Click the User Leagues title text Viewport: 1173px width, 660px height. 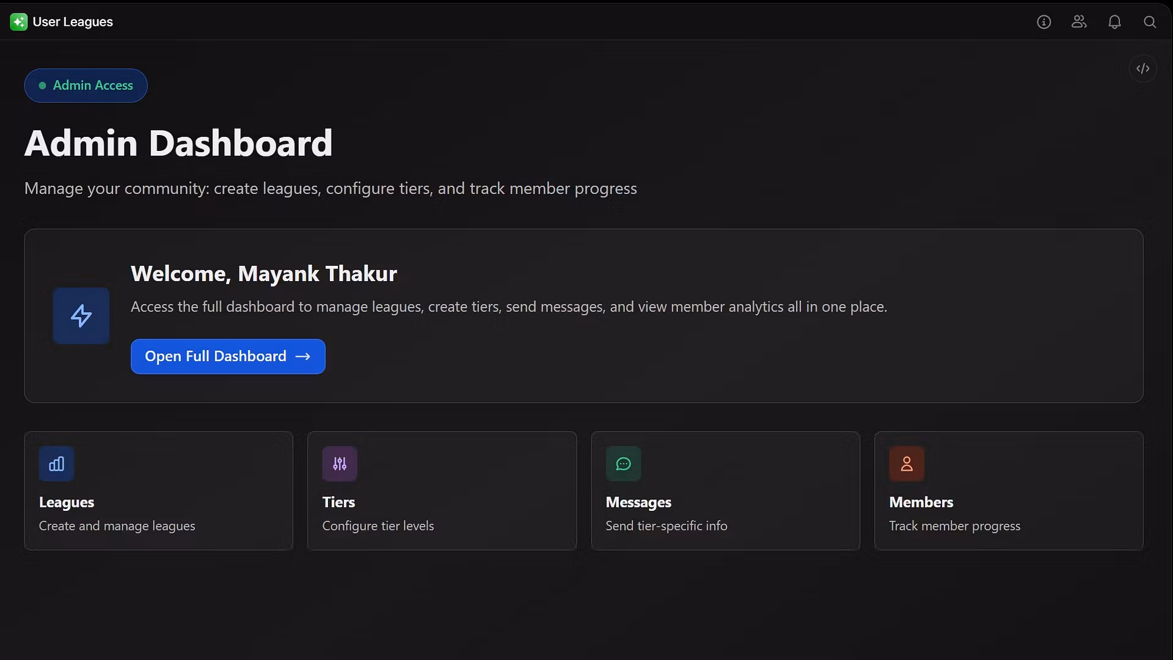(73, 22)
